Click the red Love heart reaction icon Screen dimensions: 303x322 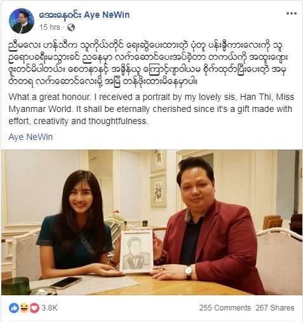pyautogui.click(x=34, y=308)
